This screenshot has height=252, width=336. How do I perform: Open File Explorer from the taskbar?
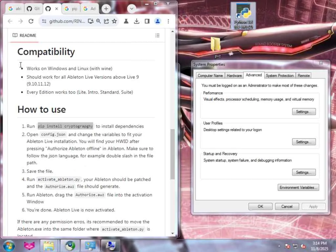(x=49, y=245)
